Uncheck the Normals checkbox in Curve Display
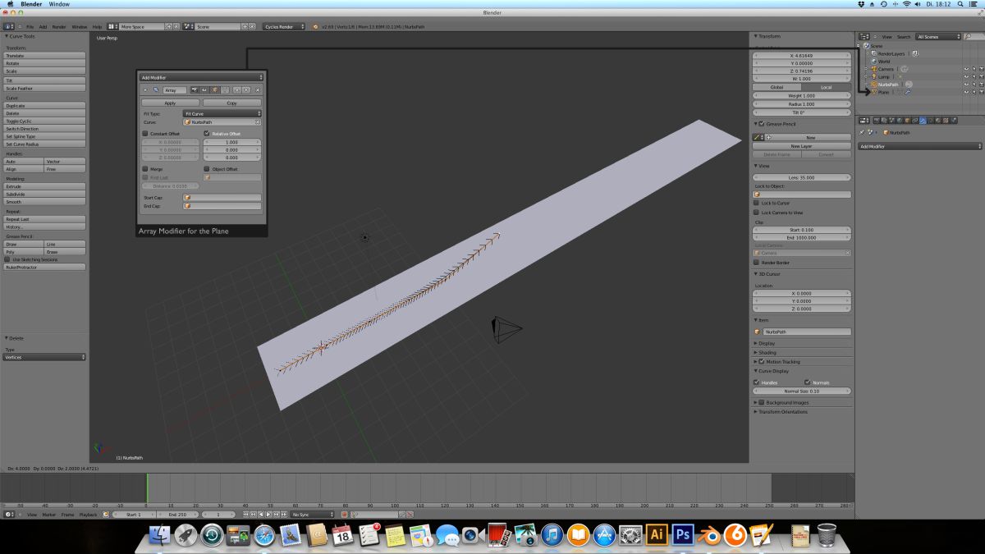 tap(808, 382)
